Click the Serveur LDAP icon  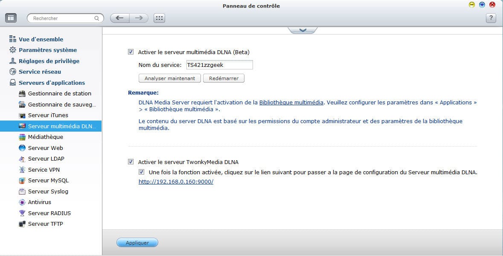[x=22, y=159]
